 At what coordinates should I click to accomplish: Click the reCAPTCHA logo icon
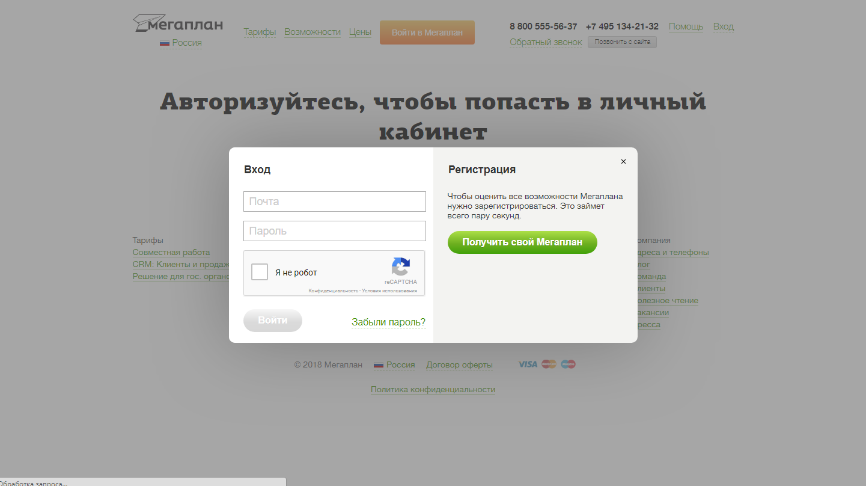(401, 266)
